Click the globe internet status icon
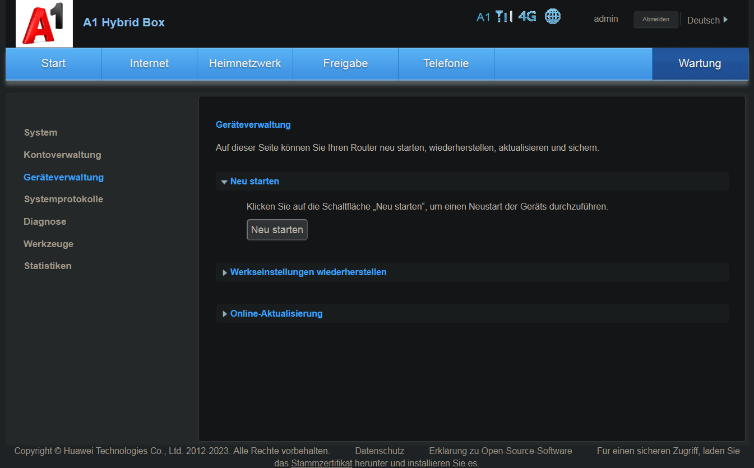The height and width of the screenshot is (468, 754). click(553, 16)
